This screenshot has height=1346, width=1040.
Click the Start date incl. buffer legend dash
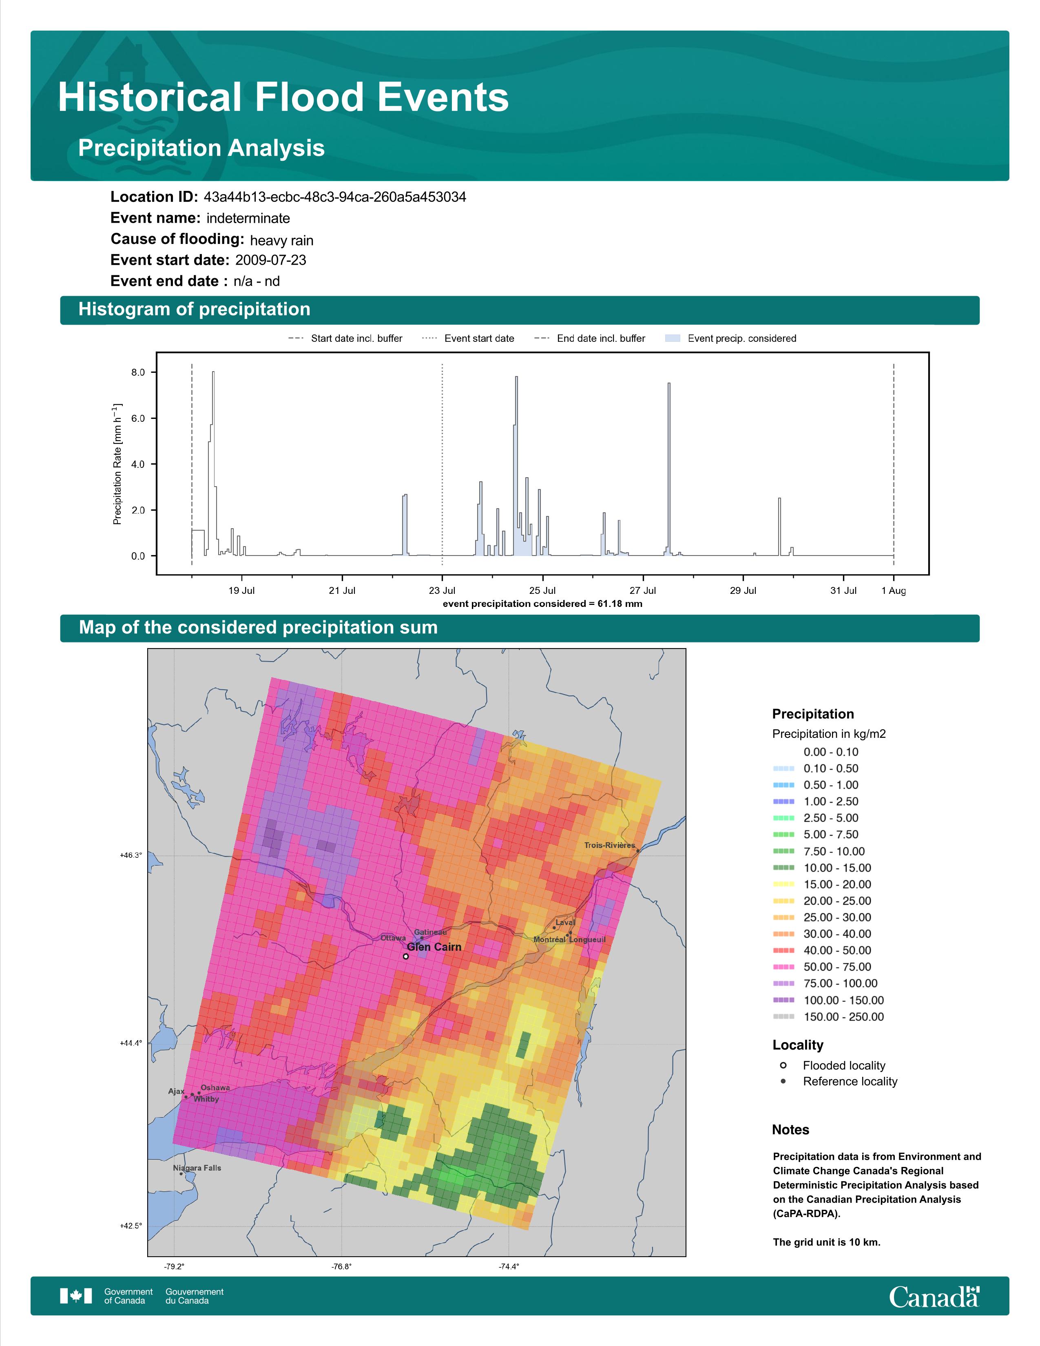click(x=296, y=339)
